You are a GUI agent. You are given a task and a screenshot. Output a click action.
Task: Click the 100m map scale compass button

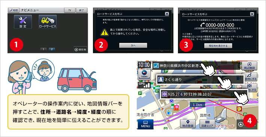point(144,74)
